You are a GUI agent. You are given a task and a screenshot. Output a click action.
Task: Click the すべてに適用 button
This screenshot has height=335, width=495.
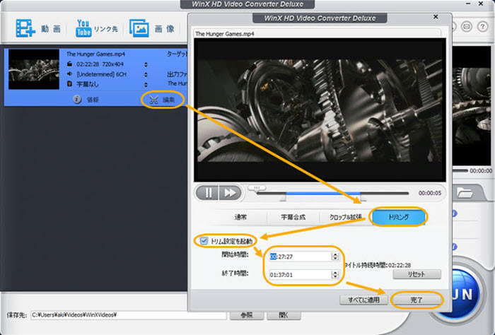pyautogui.click(x=363, y=300)
